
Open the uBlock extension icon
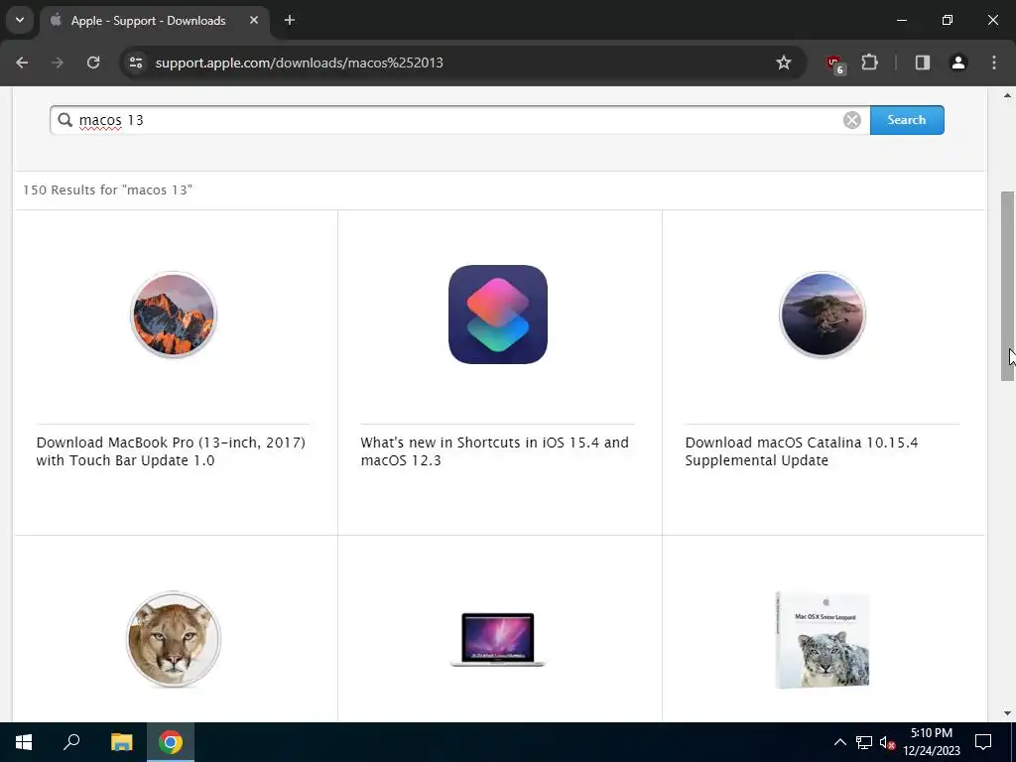coord(835,63)
